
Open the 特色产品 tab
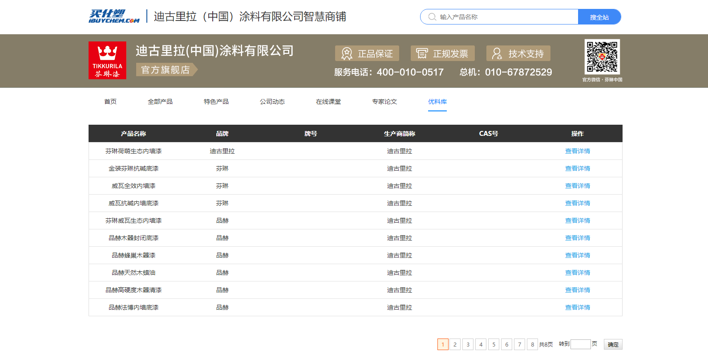[x=216, y=102]
